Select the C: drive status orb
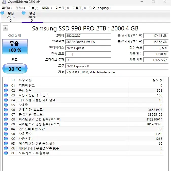 click(x=2, y=13)
